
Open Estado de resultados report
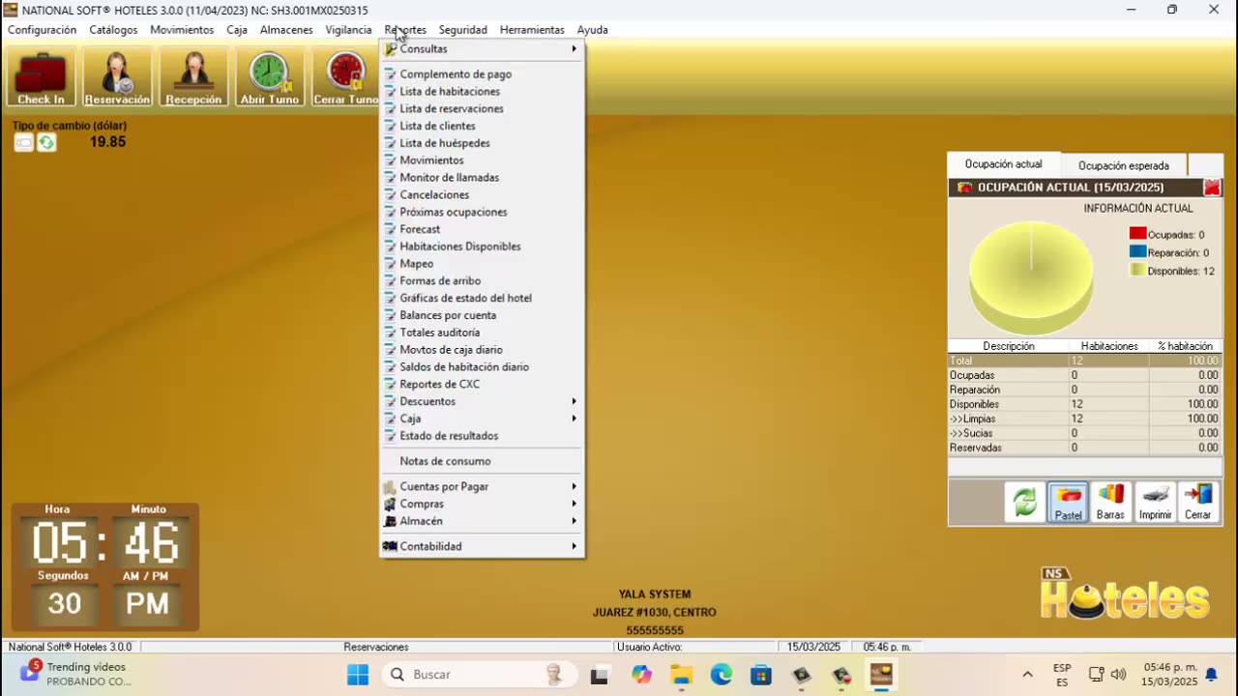click(x=481, y=436)
